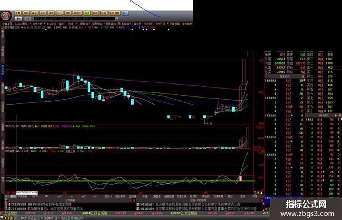Click the red target application logo
The height and width of the screenshot is (220, 342).
click(x=6, y=16)
